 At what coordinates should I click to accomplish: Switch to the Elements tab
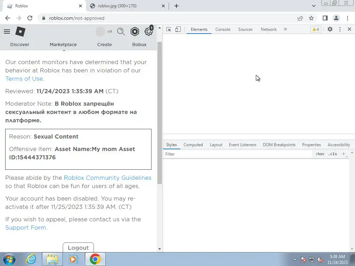coord(199,29)
